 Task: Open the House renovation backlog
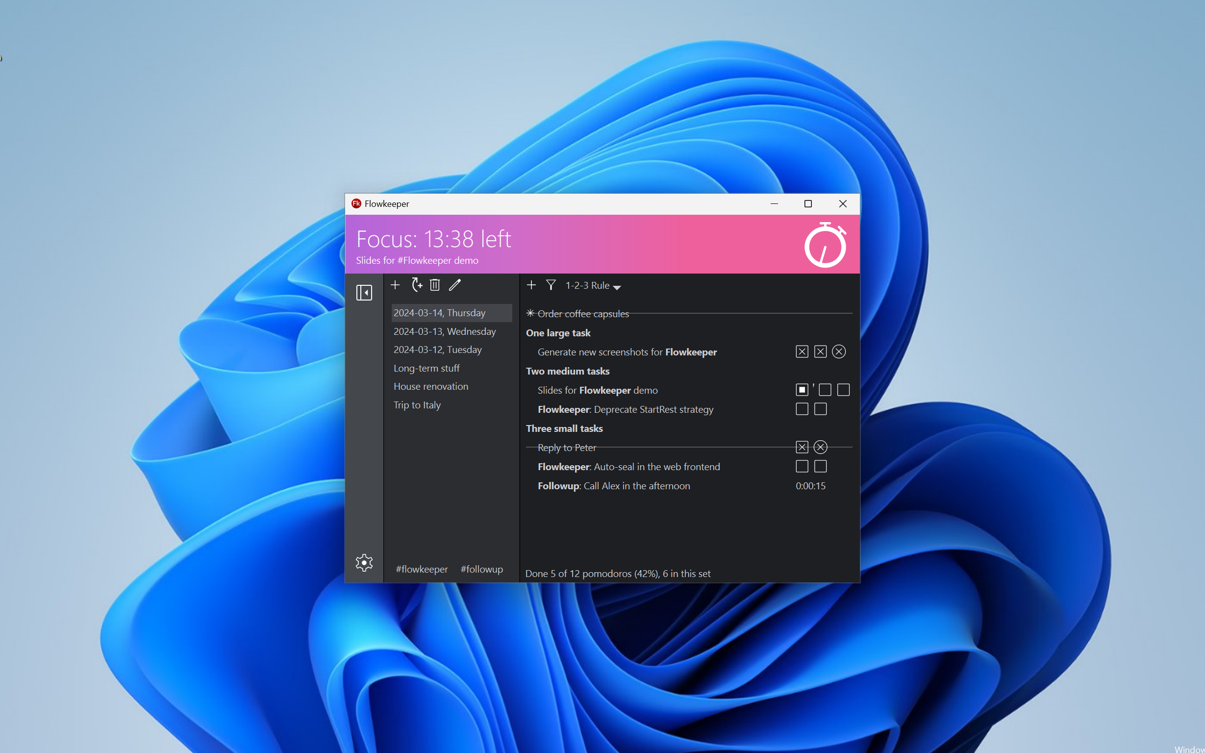[x=452, y=386]
